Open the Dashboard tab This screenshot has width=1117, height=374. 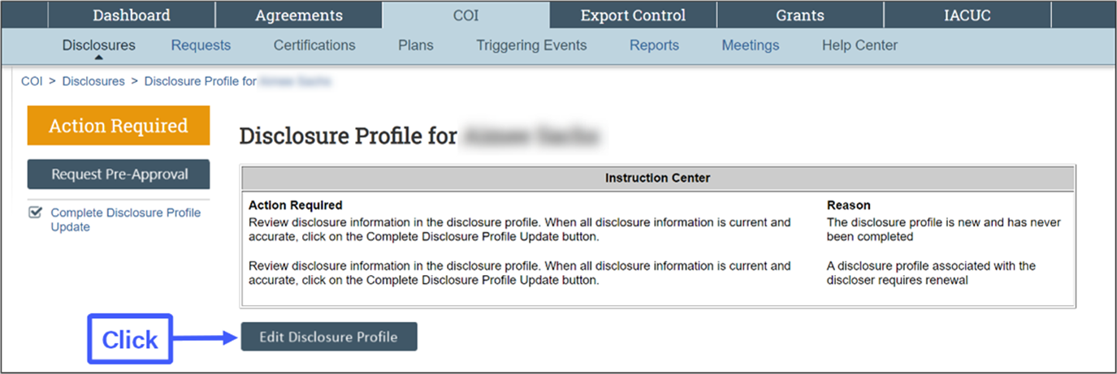pyautogui.click(x=131, y=15)
